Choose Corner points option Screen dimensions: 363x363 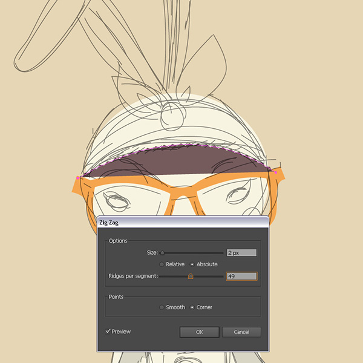coord(192,307)
